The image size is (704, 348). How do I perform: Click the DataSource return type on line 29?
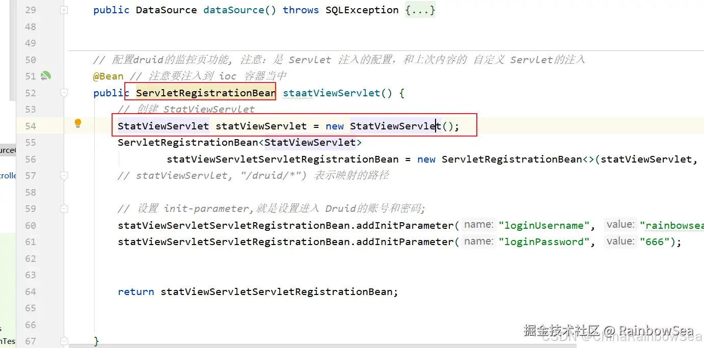click(x=166, y=10)
